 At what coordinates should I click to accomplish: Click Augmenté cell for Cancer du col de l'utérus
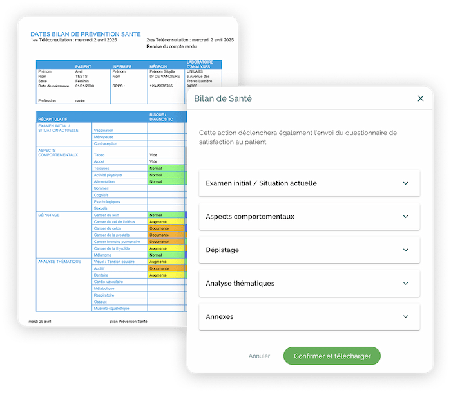pos(166,222)
